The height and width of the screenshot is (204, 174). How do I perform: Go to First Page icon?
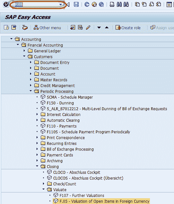click(x=137, y=4)
